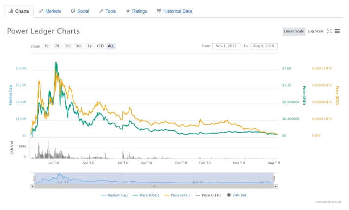Screen dimensions: 349x210
Task: Select Linear Scale
Action: point(294,31)
